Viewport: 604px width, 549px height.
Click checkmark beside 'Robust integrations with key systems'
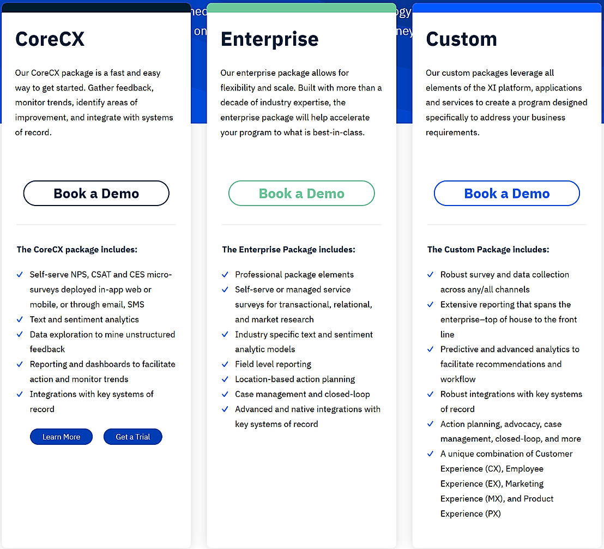[430, 394]
